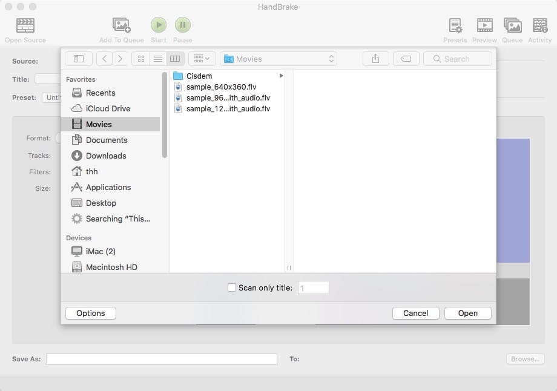The height and width of the screenshot is (391, 557).
Task: Show the Queue window icon
Action: [512, 25]
